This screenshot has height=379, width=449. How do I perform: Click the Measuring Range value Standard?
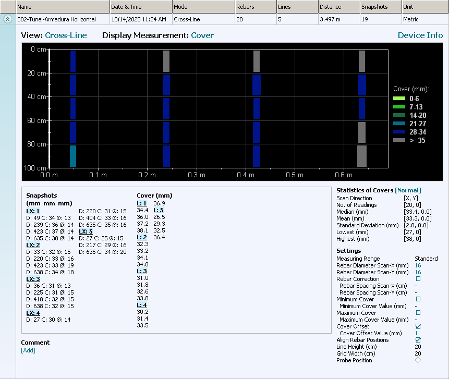426,259
